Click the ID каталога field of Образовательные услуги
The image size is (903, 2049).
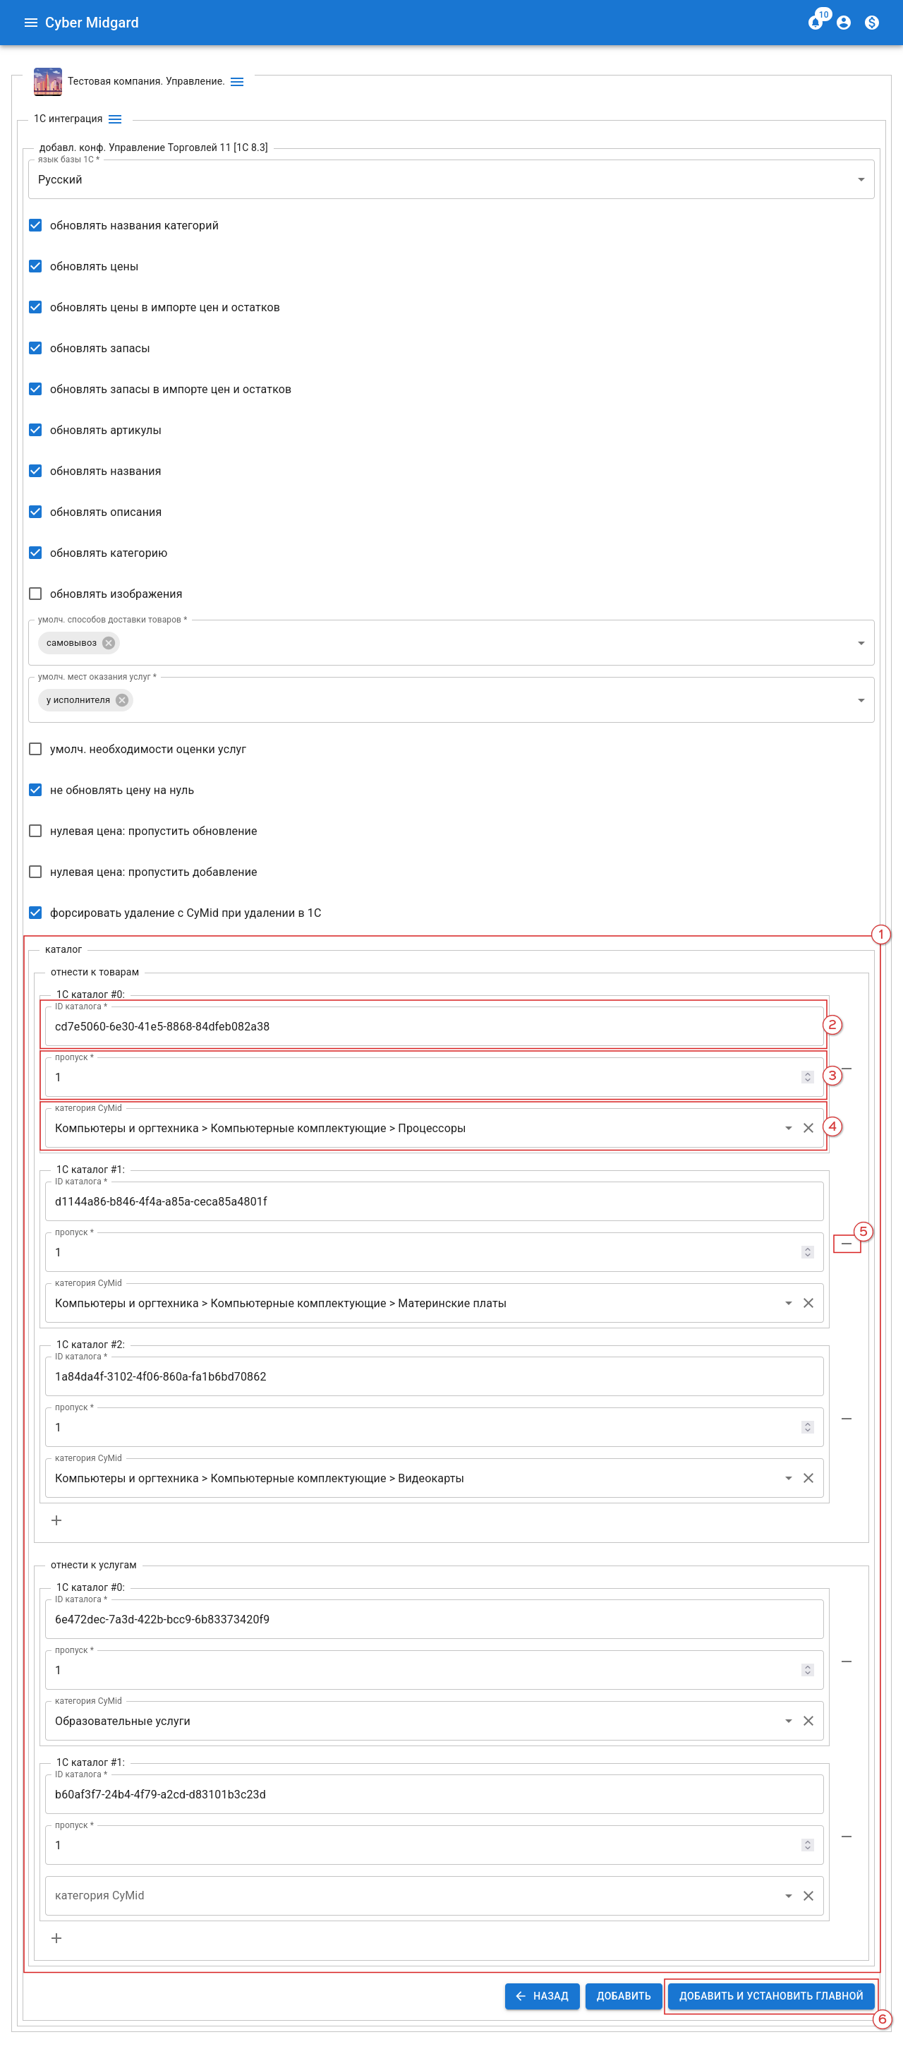click(x=433, y=1618)
